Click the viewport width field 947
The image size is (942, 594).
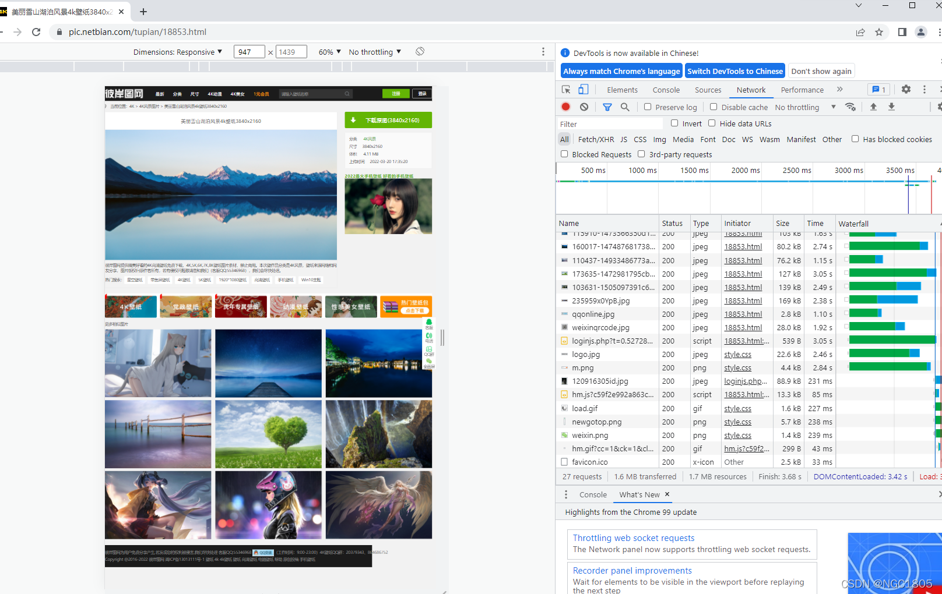coord(249,52)
